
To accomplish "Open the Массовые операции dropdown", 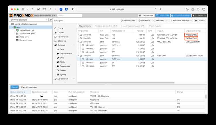I will (x=181, y=21).
